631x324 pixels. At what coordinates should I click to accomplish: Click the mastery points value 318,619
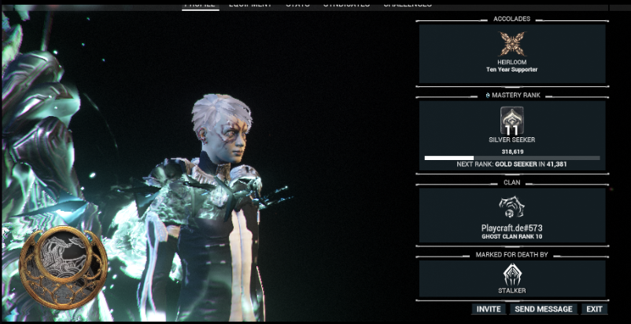pos(513,151)
